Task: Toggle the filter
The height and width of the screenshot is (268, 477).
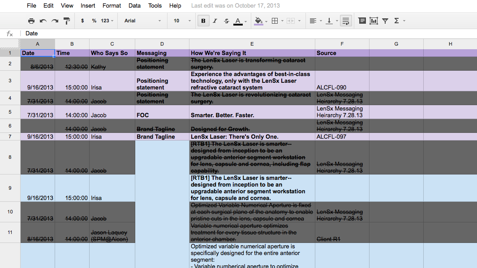Action: pyautogui.click(x=385, y=21)
